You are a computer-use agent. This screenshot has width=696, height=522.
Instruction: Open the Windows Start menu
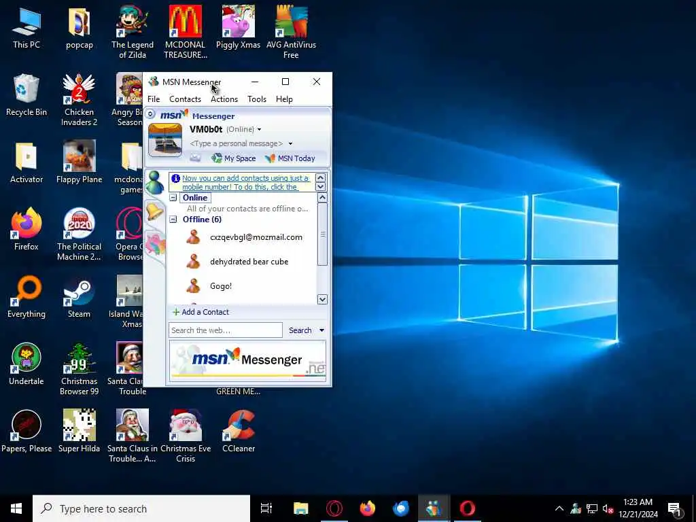point(16,508)
